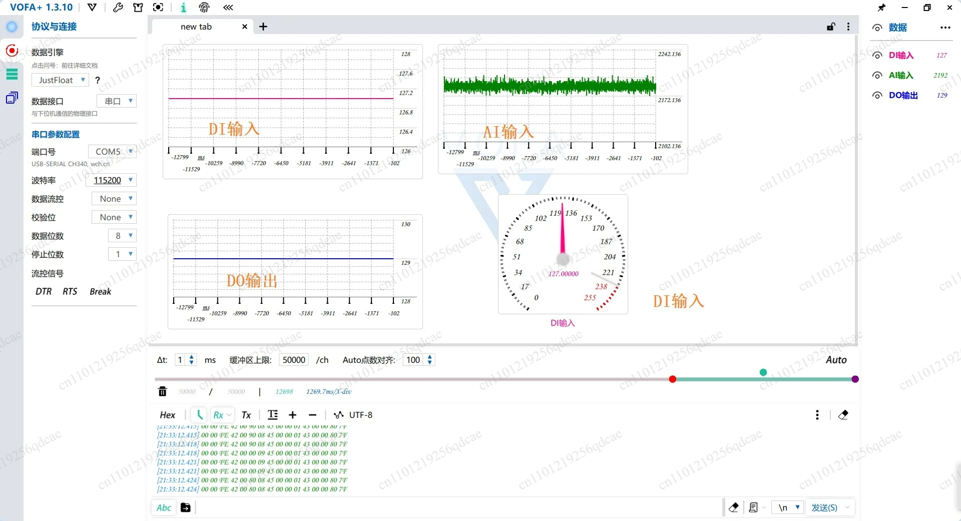961x521 pixels.
Task: Click the eraser icon beside the Hex toolbar
Action: (x=843, y=415)
